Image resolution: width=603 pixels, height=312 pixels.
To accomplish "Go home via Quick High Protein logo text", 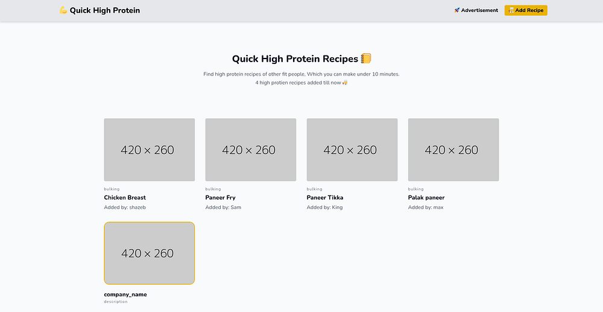I will pyautogui.click(x=104, y=10).
